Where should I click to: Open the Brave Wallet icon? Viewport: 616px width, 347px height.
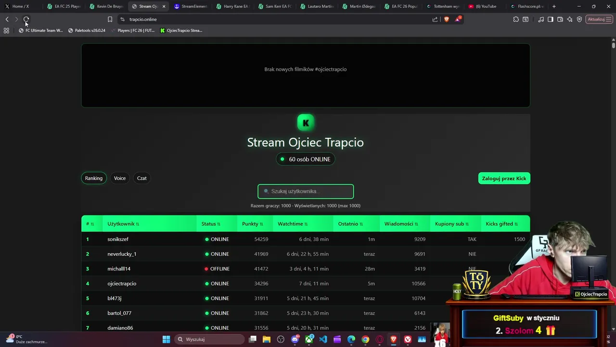[560, 19]
